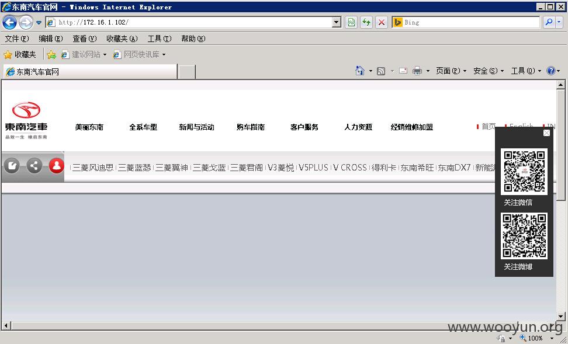Expand the Home button dropdown arrow
The height and width of the screenshot is (344, 568).
[370, 71]
